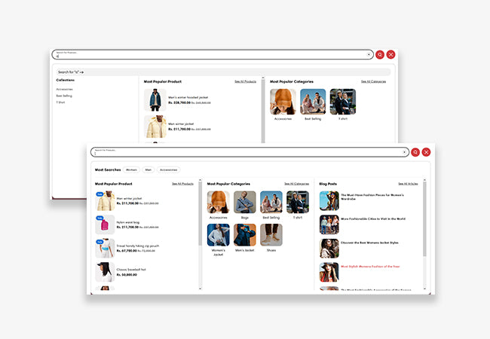
Task: Open the Nylon waist bag product
Action: [129, 222]
